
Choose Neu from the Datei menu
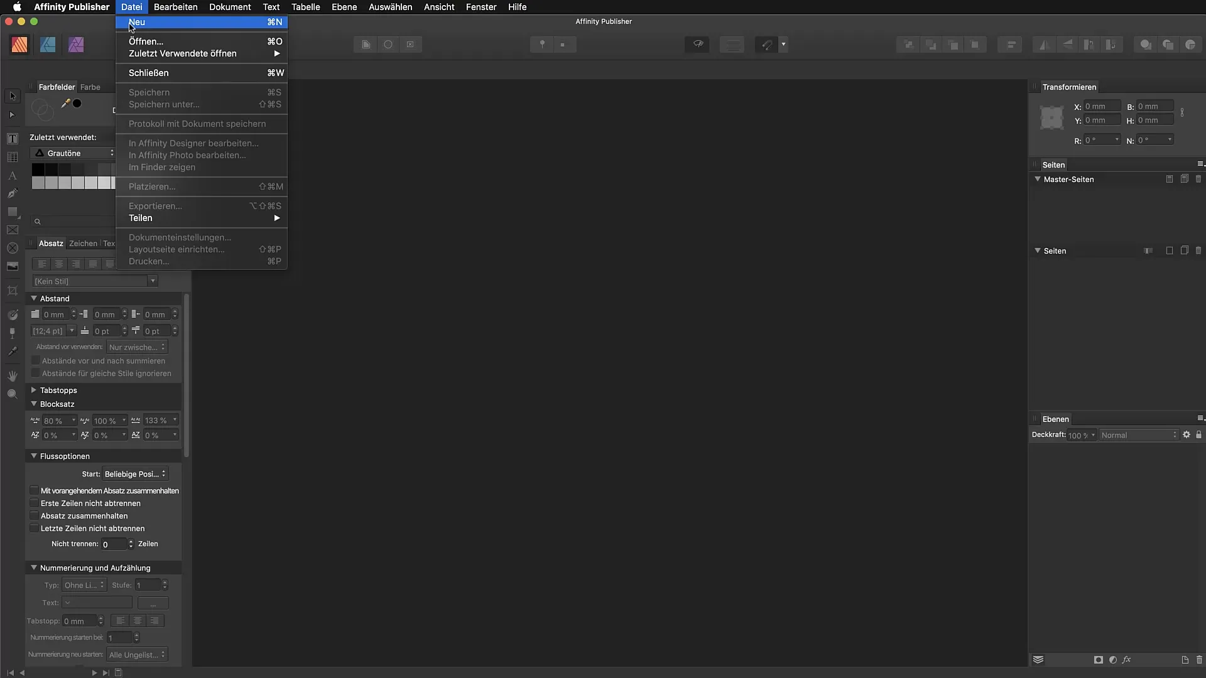click(x=202, y=22)
